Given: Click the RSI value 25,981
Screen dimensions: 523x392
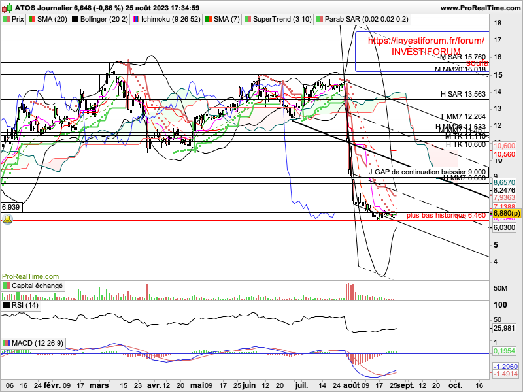Looking at the screenshot, I should pos(504,329).
